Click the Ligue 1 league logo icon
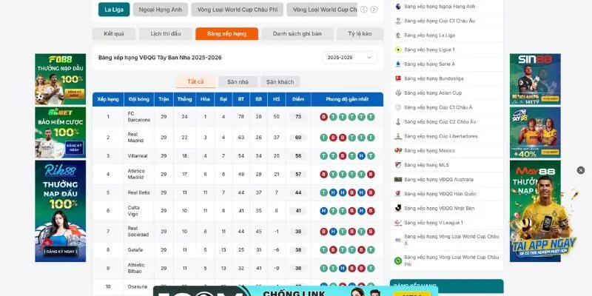The height and width of the screenshot is (296, 592). tap(398, 50)
